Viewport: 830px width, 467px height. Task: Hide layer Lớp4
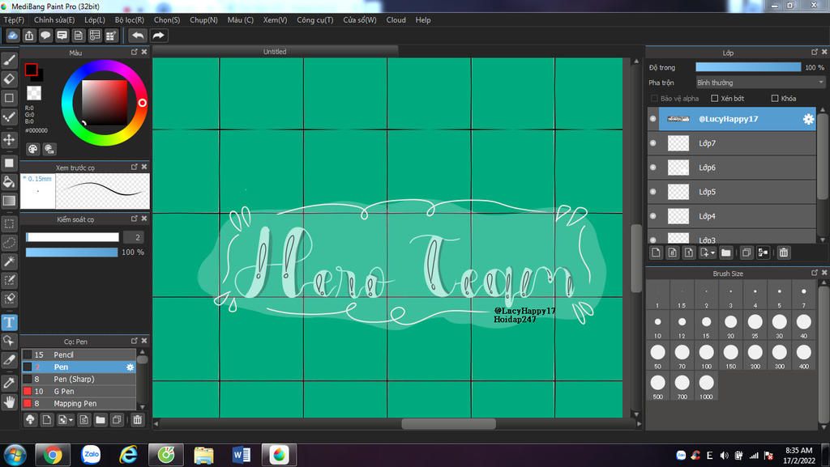pyautogui.click(x=652, y=216)
